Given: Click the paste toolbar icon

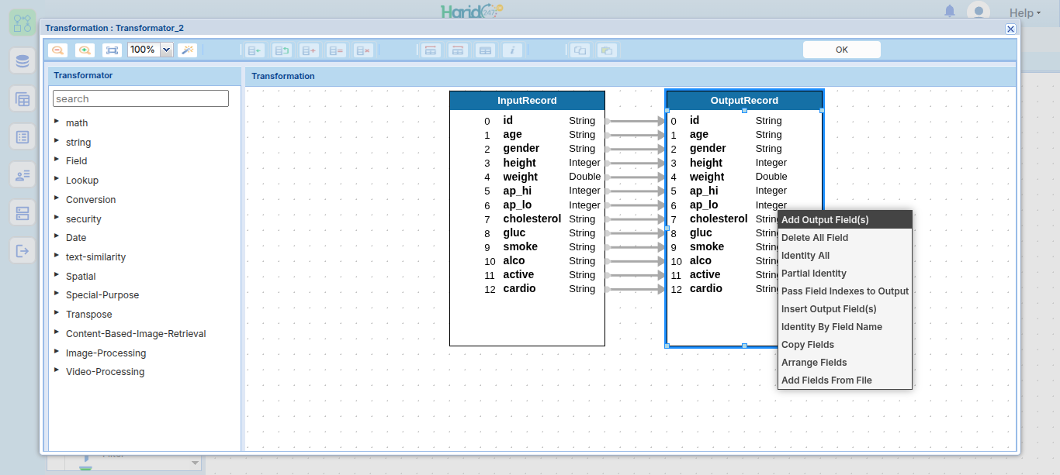Looking at the screenshot, I should (607, 50).
